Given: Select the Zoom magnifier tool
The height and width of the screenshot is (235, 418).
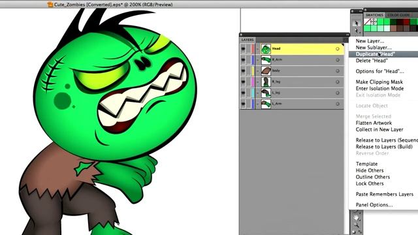Looking at the screenshot, I should click(357, 225).
